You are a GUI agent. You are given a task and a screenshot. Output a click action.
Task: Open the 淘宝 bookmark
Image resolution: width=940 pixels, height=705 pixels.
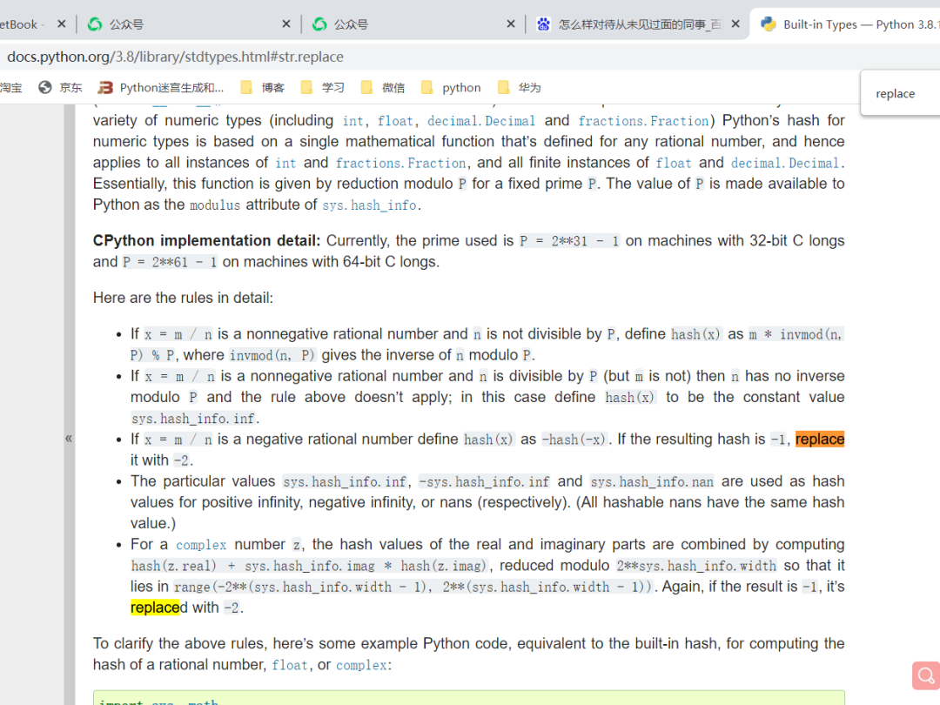pyautogui.click(x=10, y=88)
